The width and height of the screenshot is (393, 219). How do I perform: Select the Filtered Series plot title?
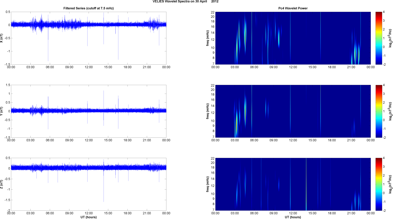(x=88, y=8)
